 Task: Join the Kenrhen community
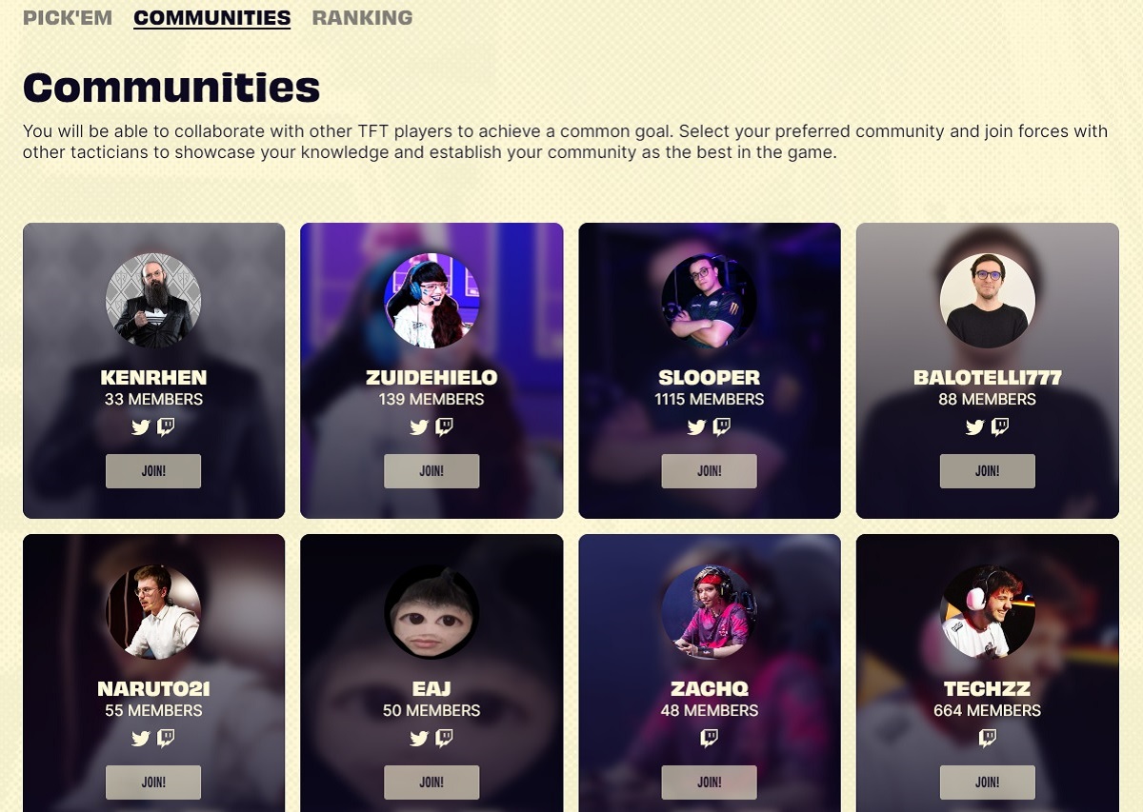(153, 471)
